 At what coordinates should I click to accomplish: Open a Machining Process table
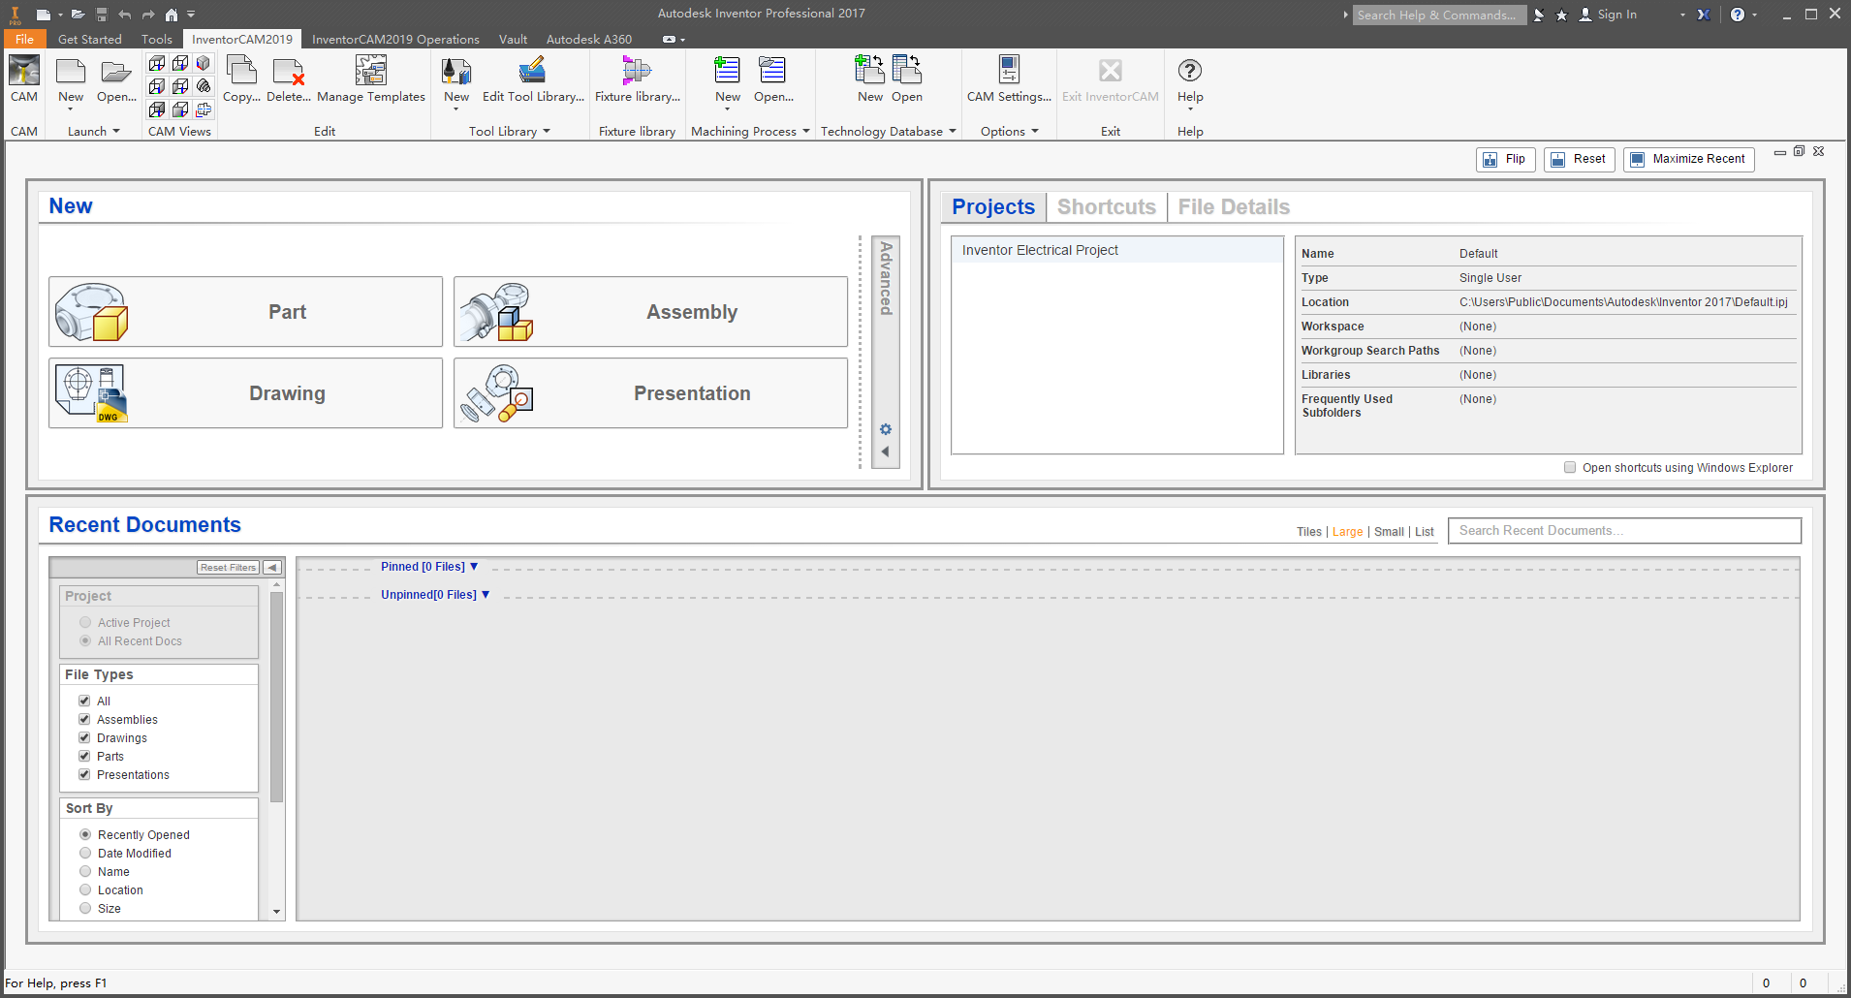773,78
